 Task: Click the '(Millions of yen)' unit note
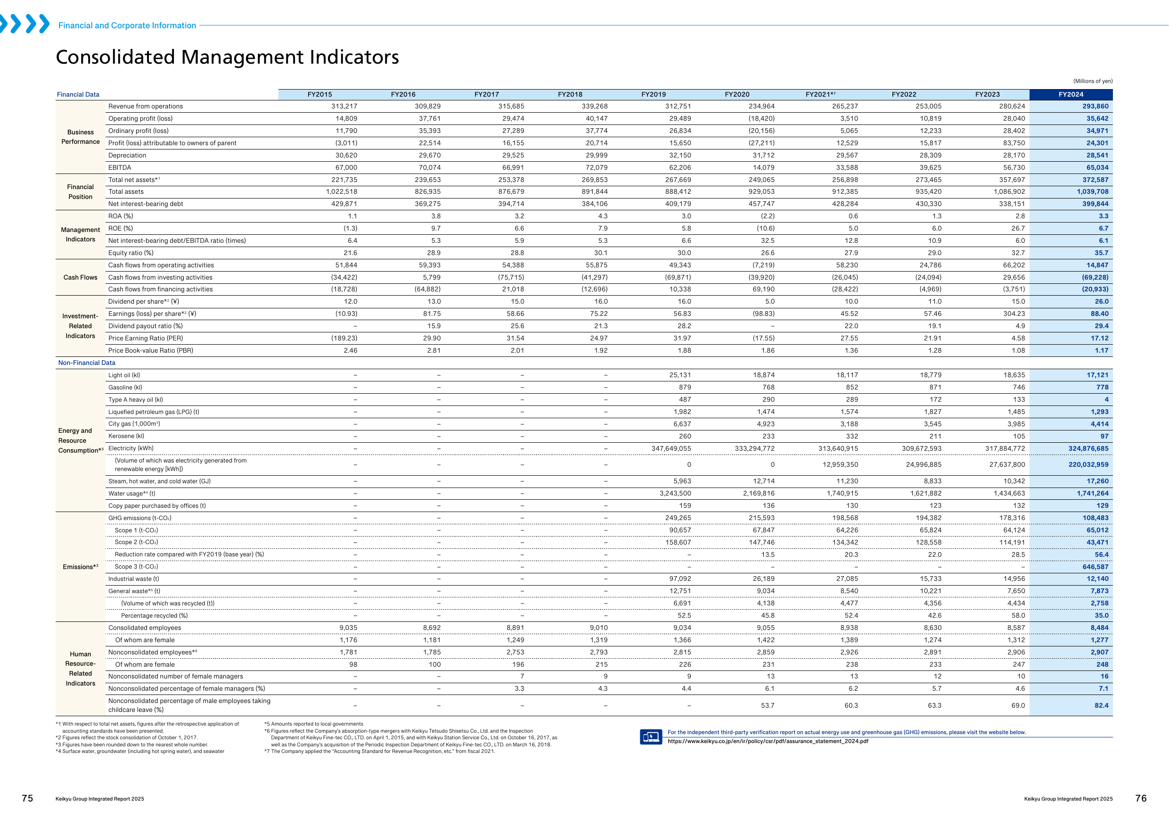(x=1093, y=81)
